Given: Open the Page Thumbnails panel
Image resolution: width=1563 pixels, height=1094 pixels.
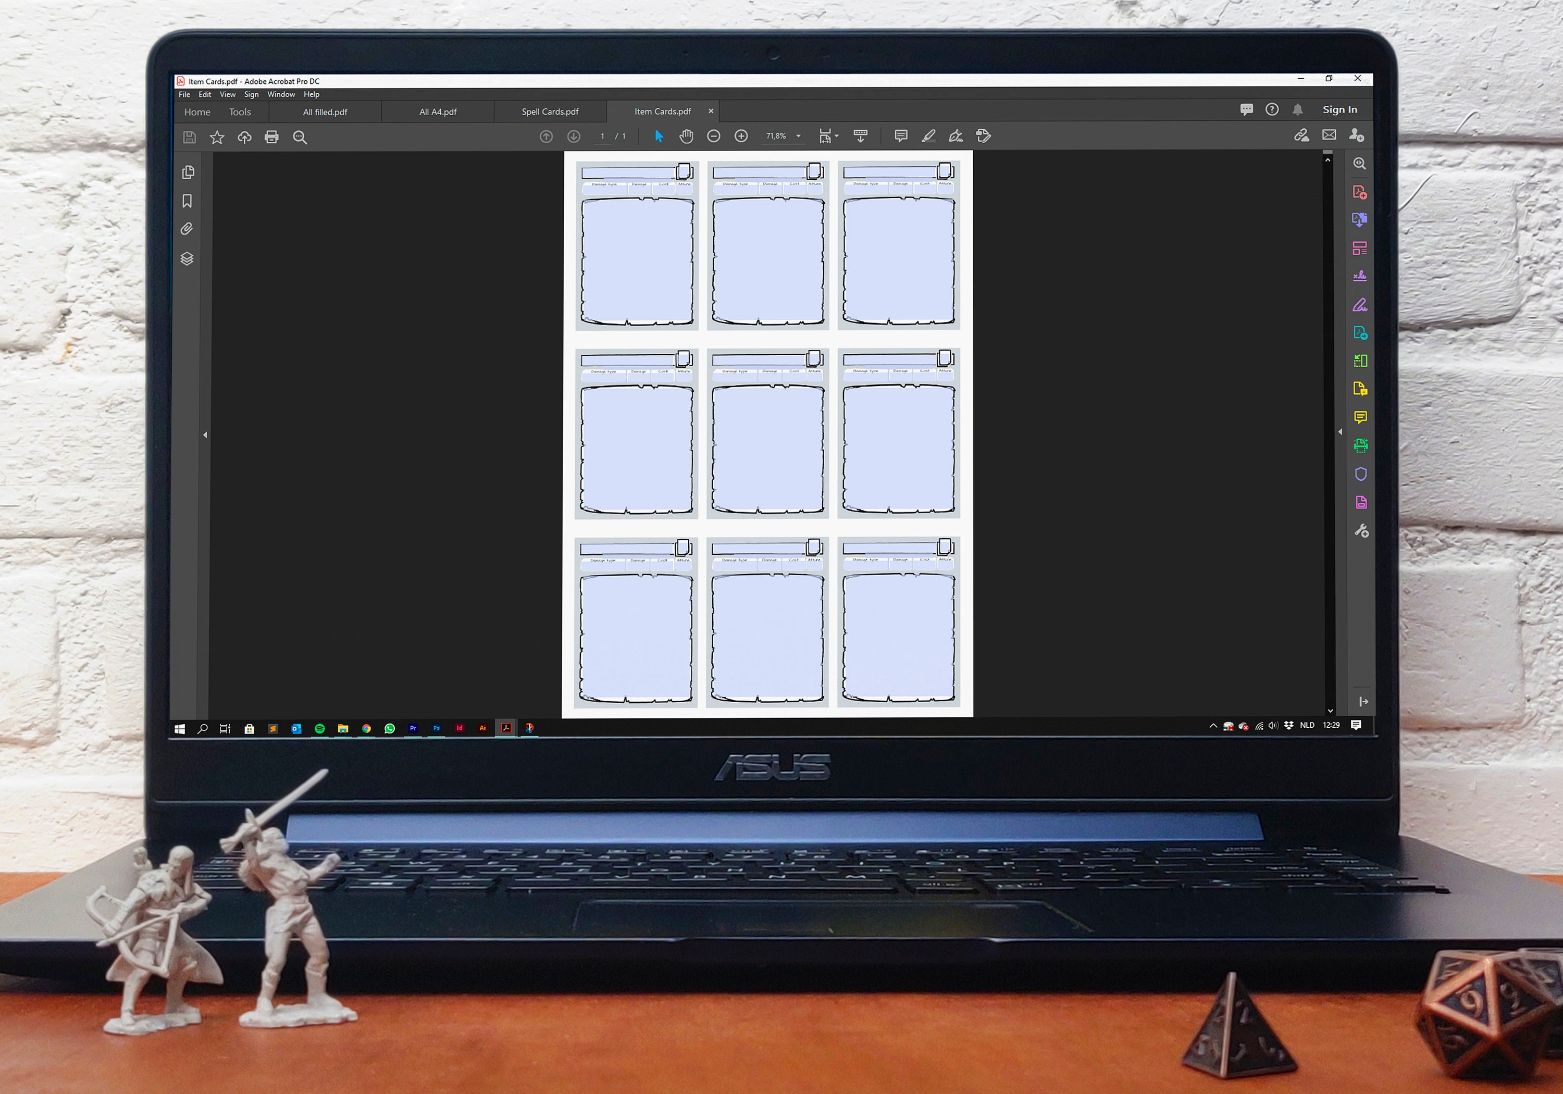Looking at the screenshot, I should click(188, 172).
